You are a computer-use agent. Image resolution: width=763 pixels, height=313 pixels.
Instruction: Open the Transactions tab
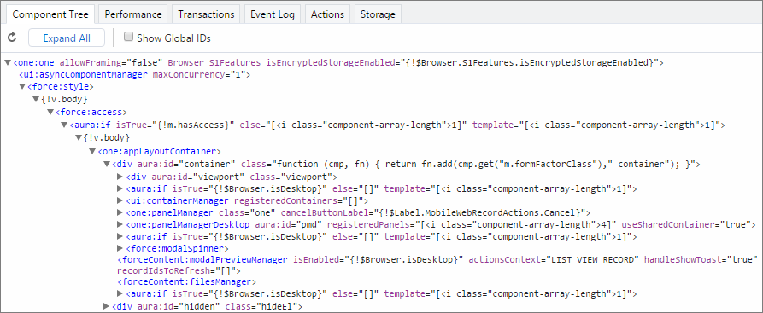click(x=206, y=14)
